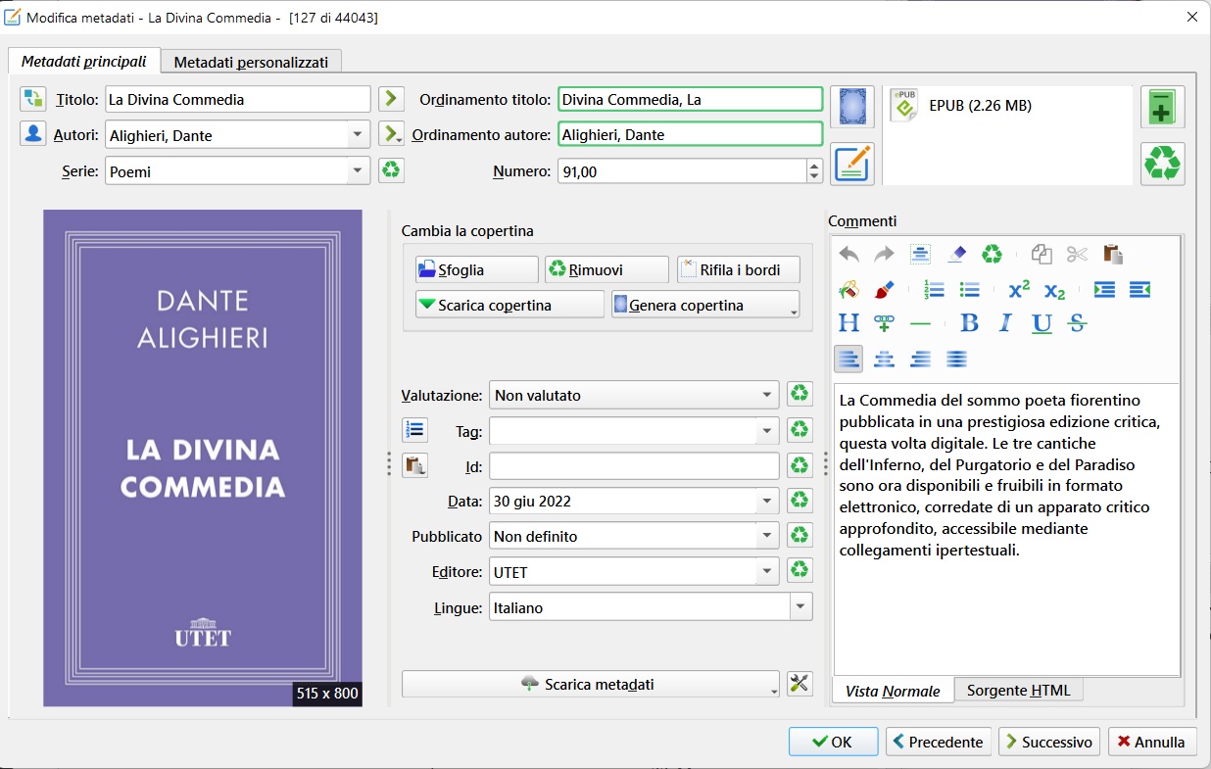
Task: Open the tag editor icon beside Tag
Action: click(414, 430)
